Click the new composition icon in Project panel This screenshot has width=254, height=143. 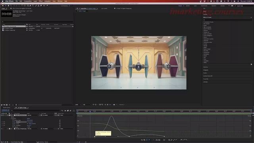click(x=7, y=105)
